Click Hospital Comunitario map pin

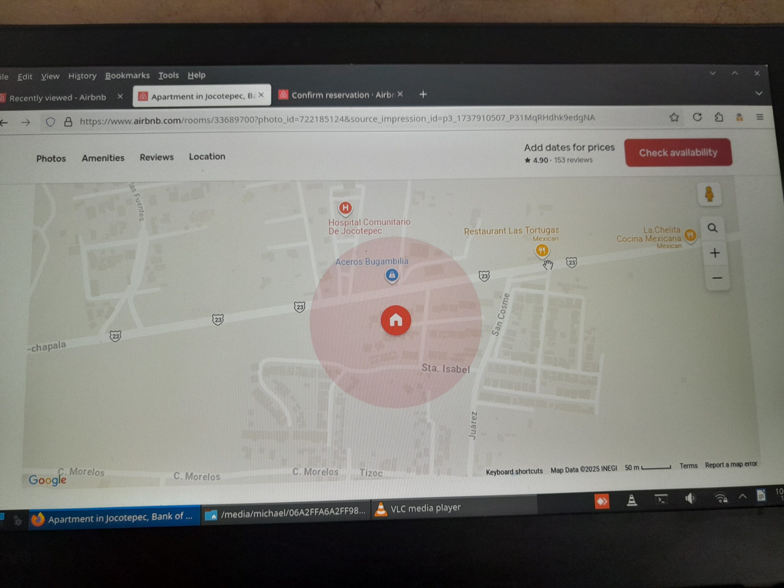click(345, 208)
